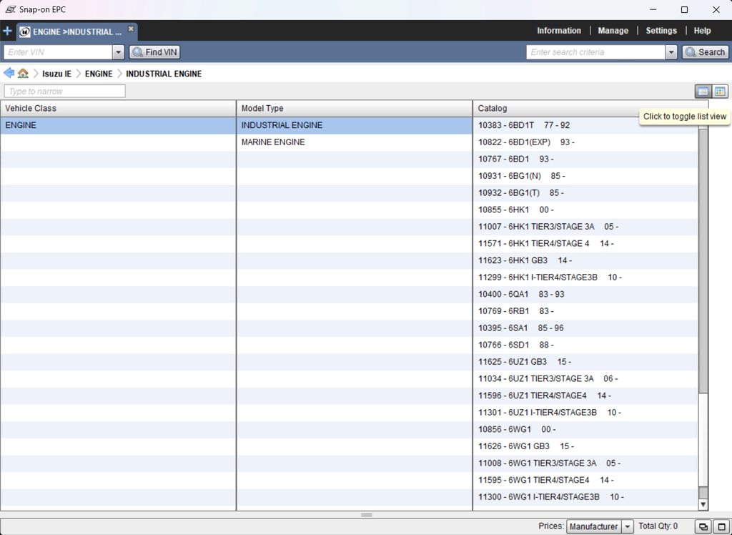Open the restore windows icon in status bar
The width and height of the screenshot is (732, 535).
(703, 526)
